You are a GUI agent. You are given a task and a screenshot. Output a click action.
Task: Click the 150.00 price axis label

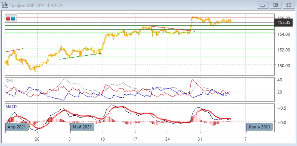click(283, 65)
